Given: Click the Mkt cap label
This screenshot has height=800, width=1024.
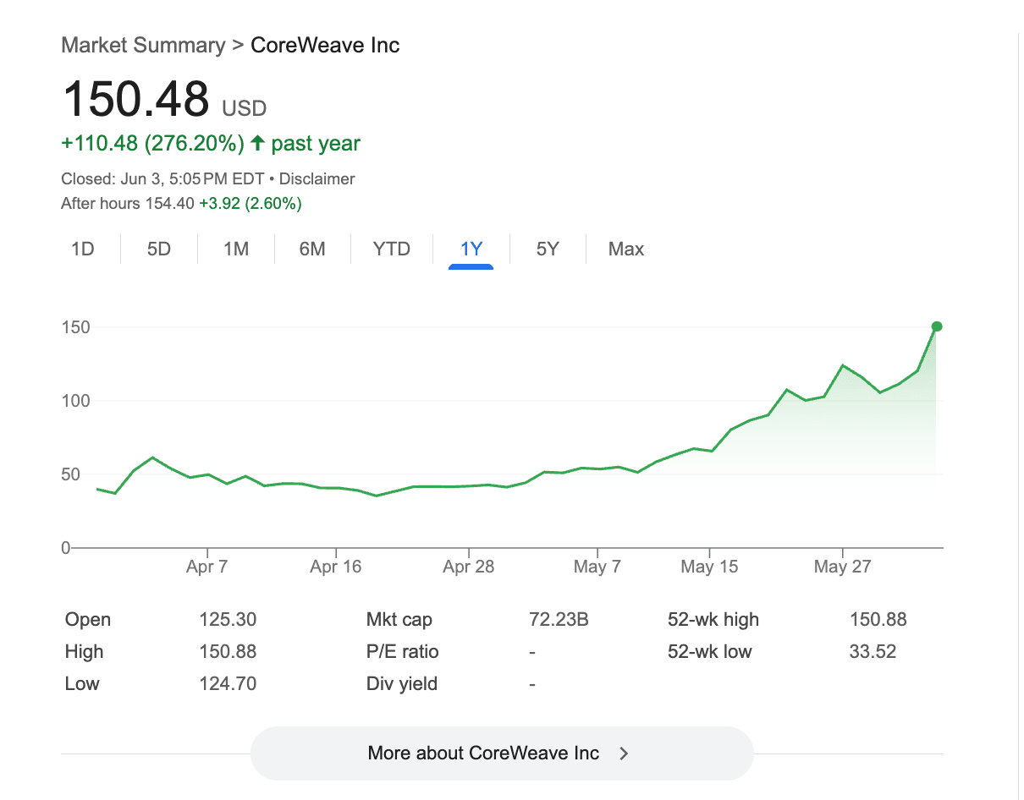Looking at the screenshot, I should pos(399,620).
